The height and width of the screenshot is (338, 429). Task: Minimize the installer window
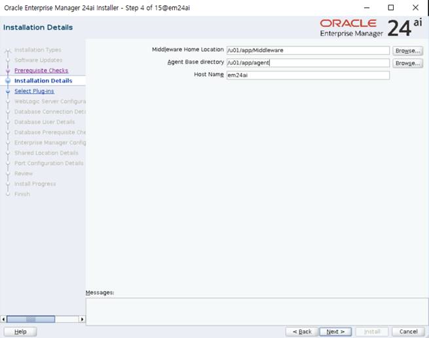(x=367, y=8)
